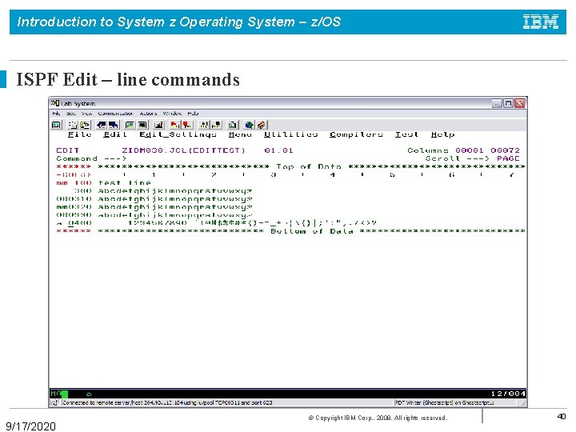The image size is (576, 432).
Task: Open the Clipboard toolbar icon
Action: click(233, 125)
